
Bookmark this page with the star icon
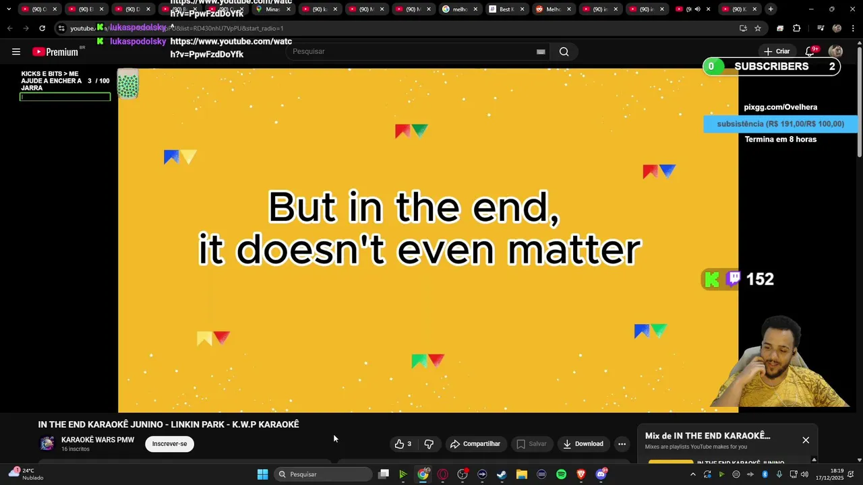(758, 28)
